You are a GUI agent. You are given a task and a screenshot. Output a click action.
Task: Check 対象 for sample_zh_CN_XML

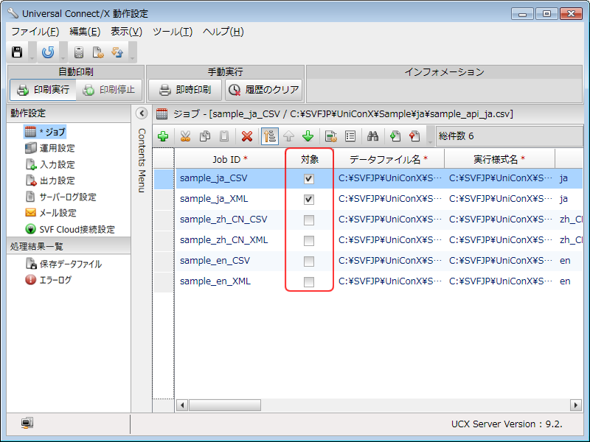[308, 241]
